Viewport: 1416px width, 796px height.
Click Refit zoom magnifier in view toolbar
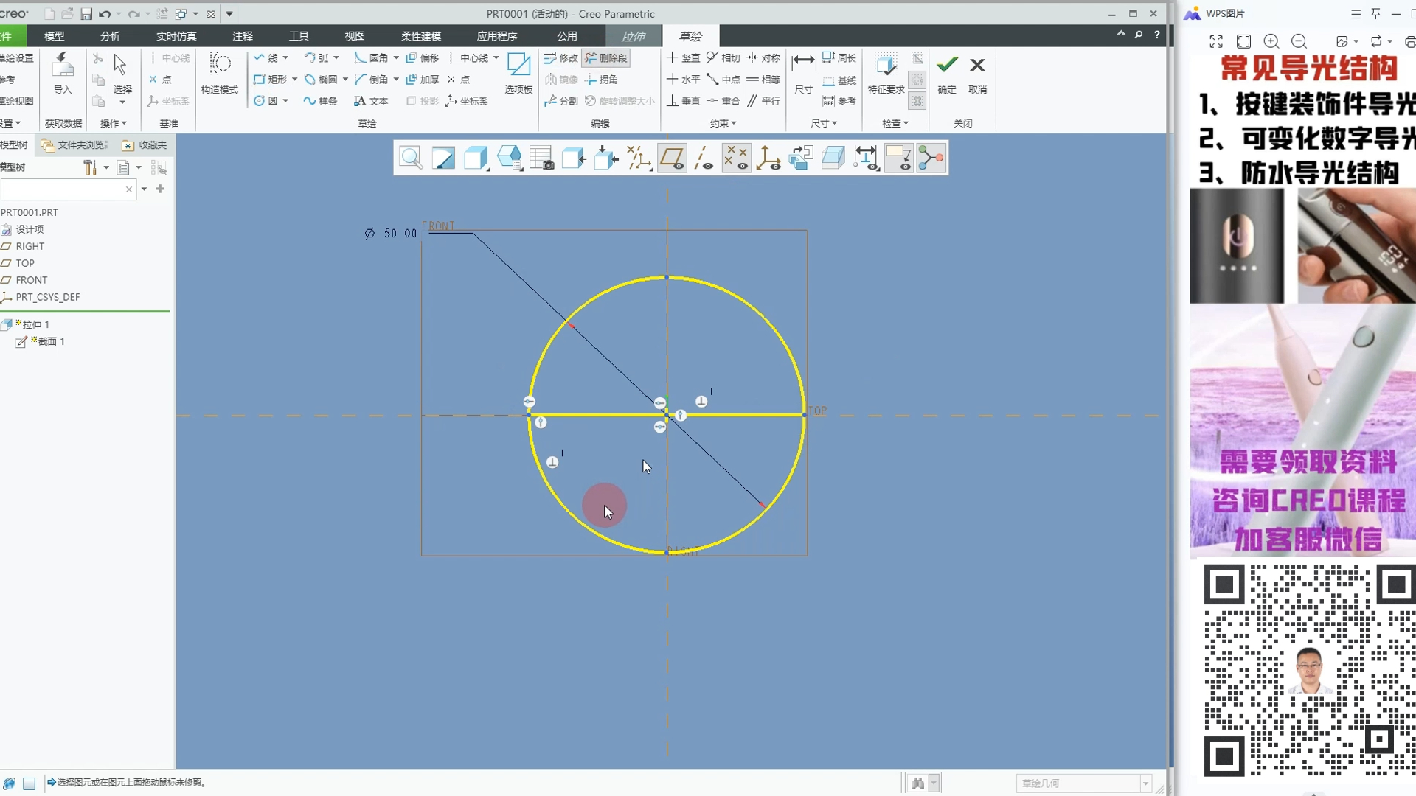411,158
